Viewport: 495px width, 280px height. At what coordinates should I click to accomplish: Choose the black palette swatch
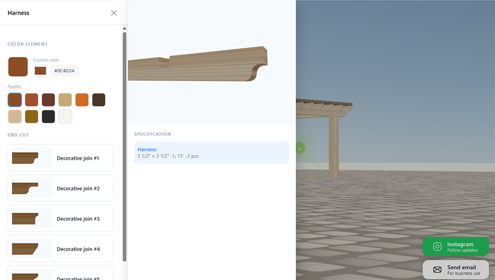[x=48, y=117]
